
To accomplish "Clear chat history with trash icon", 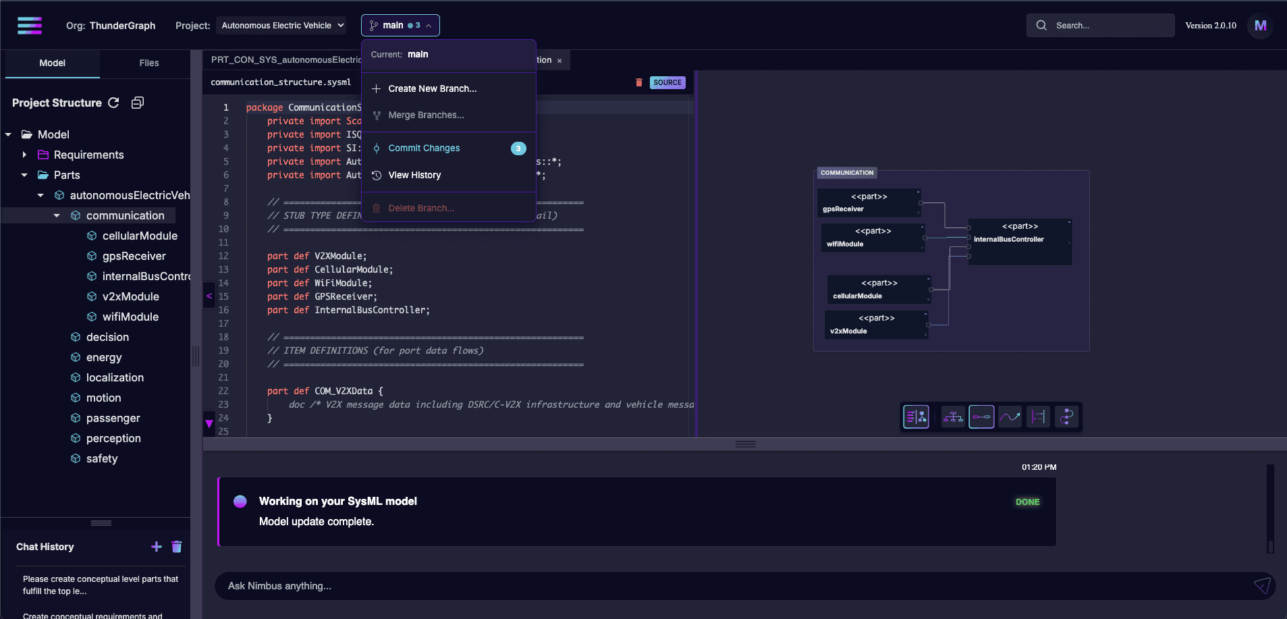I will (x=177, y=547).
